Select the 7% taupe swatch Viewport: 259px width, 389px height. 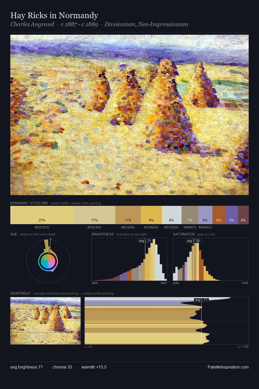point(190,215)
